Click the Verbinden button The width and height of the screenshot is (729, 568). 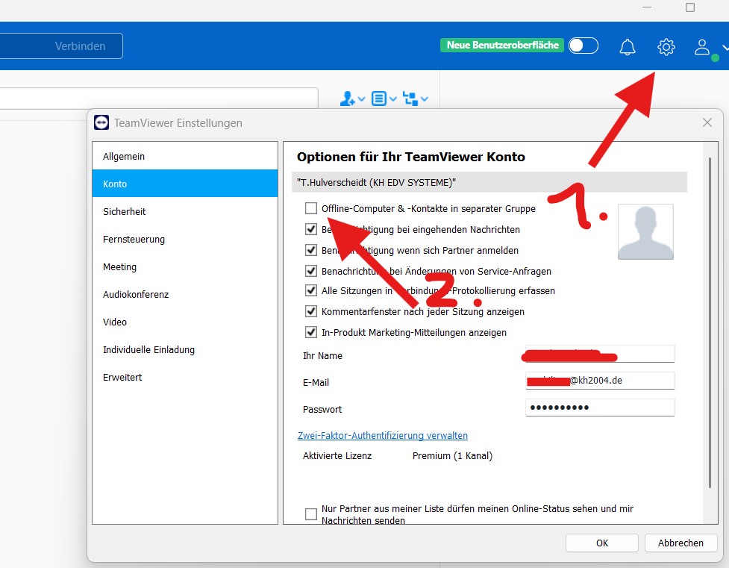80,46
